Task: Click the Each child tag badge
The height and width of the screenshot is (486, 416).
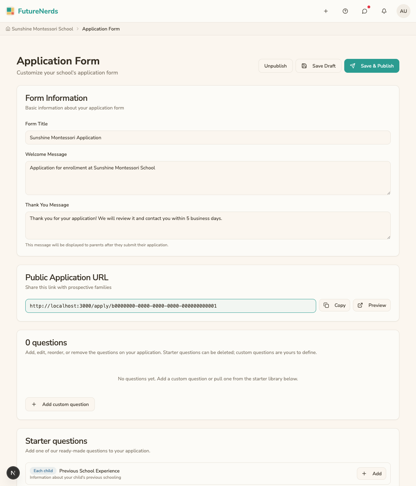Action: (43, 471)
